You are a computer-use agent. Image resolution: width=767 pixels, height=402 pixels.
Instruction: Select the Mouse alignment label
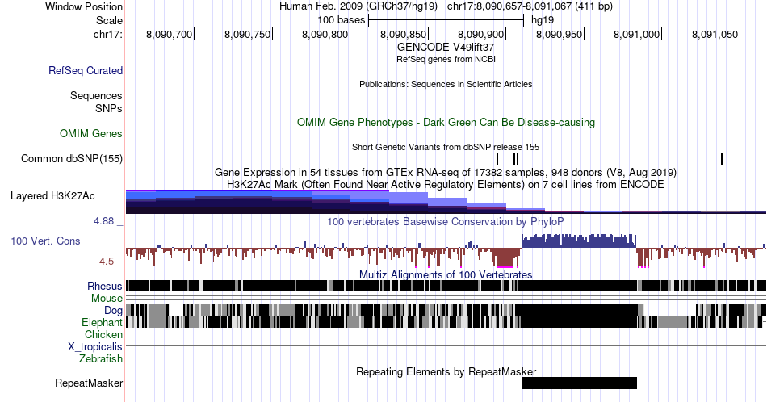pos(107,299)
